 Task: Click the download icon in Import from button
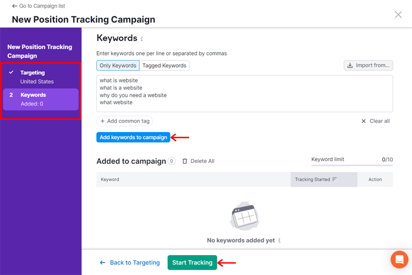350,65
